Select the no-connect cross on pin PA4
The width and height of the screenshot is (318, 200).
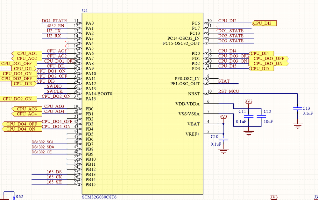(67, 43)
